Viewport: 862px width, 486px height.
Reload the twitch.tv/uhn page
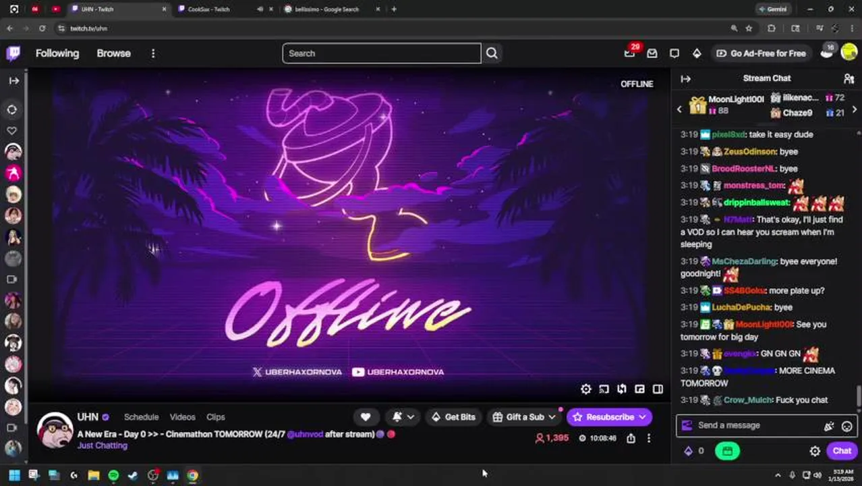point(42,28)
